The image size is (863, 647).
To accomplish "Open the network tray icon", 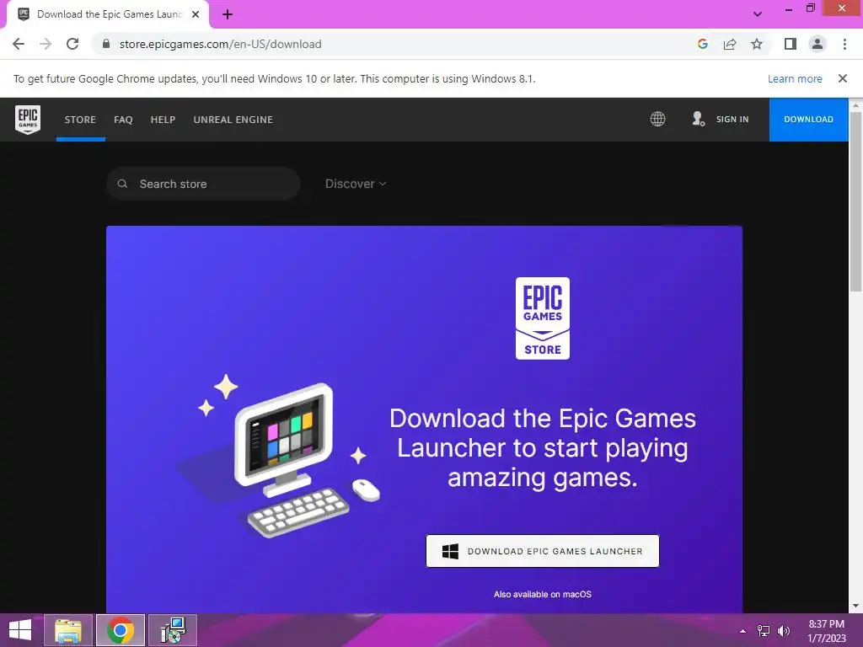I will point(764,631).
